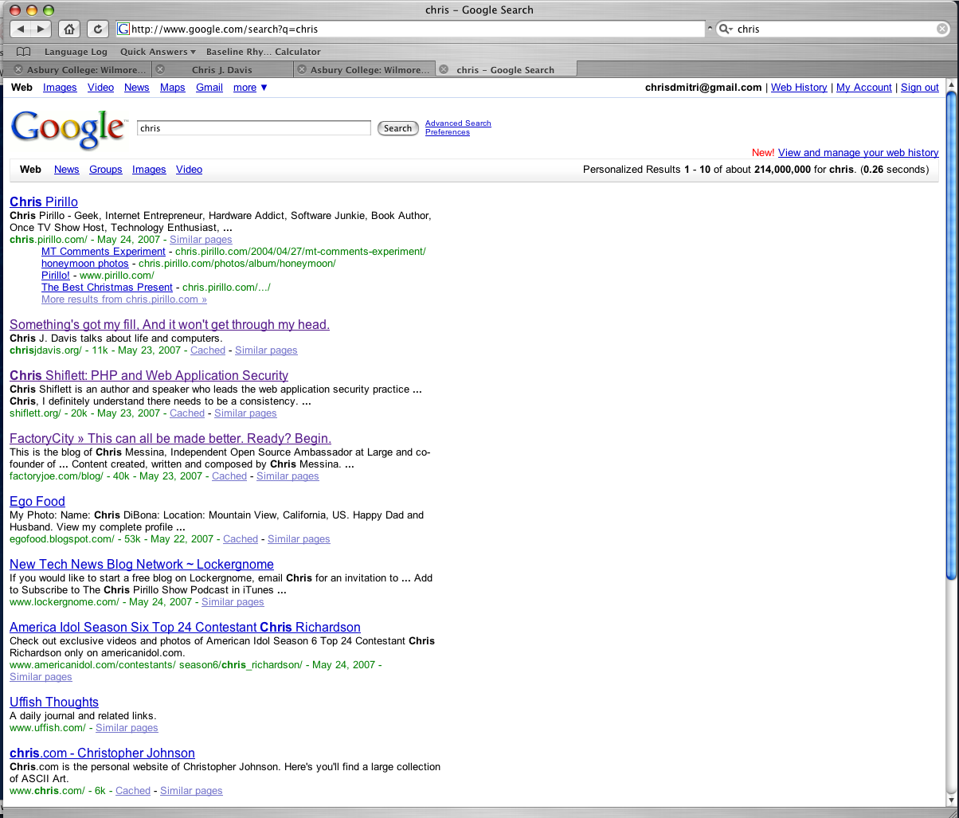Open Advanced Search link

tap(458, 123)
